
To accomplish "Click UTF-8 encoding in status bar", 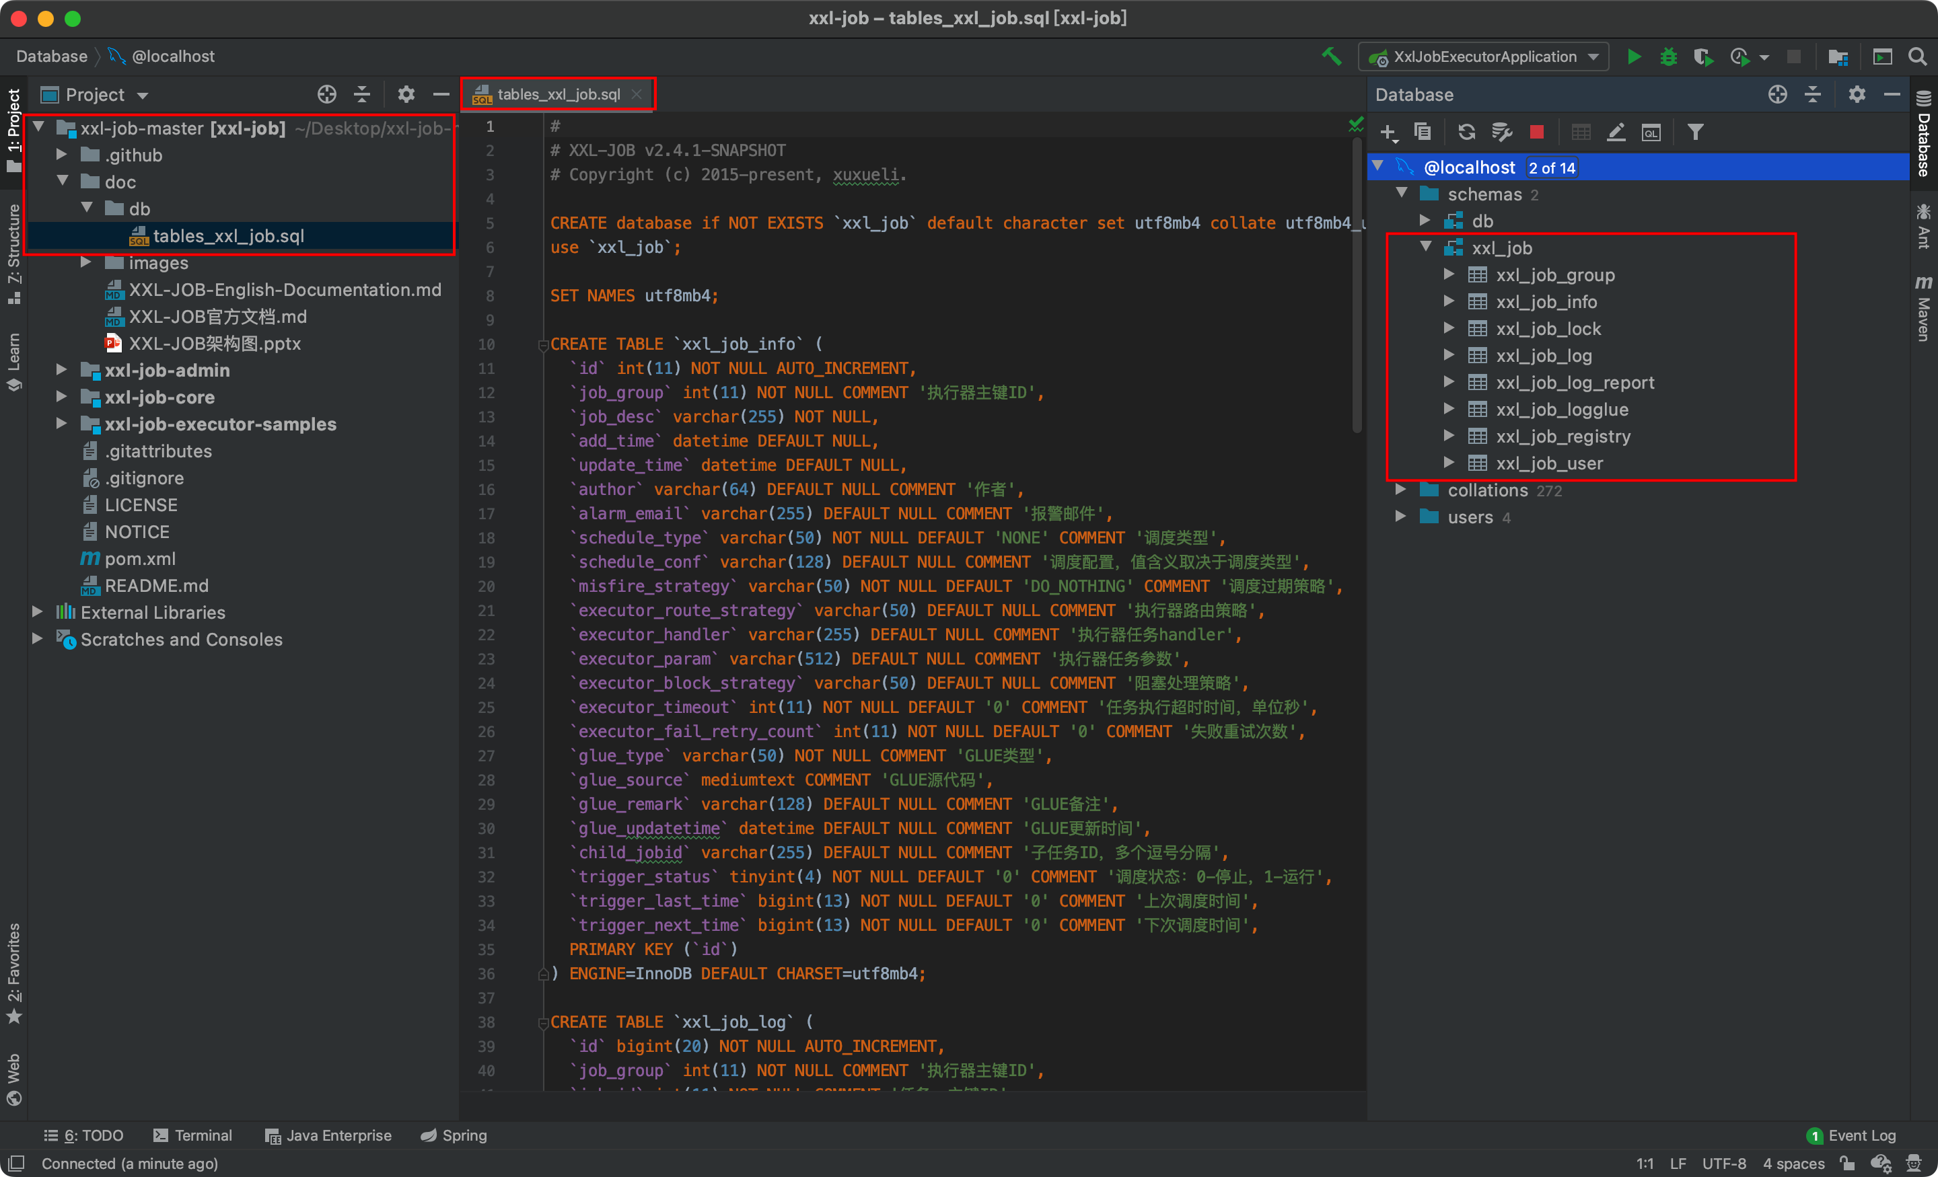I will [1723, 1163].
